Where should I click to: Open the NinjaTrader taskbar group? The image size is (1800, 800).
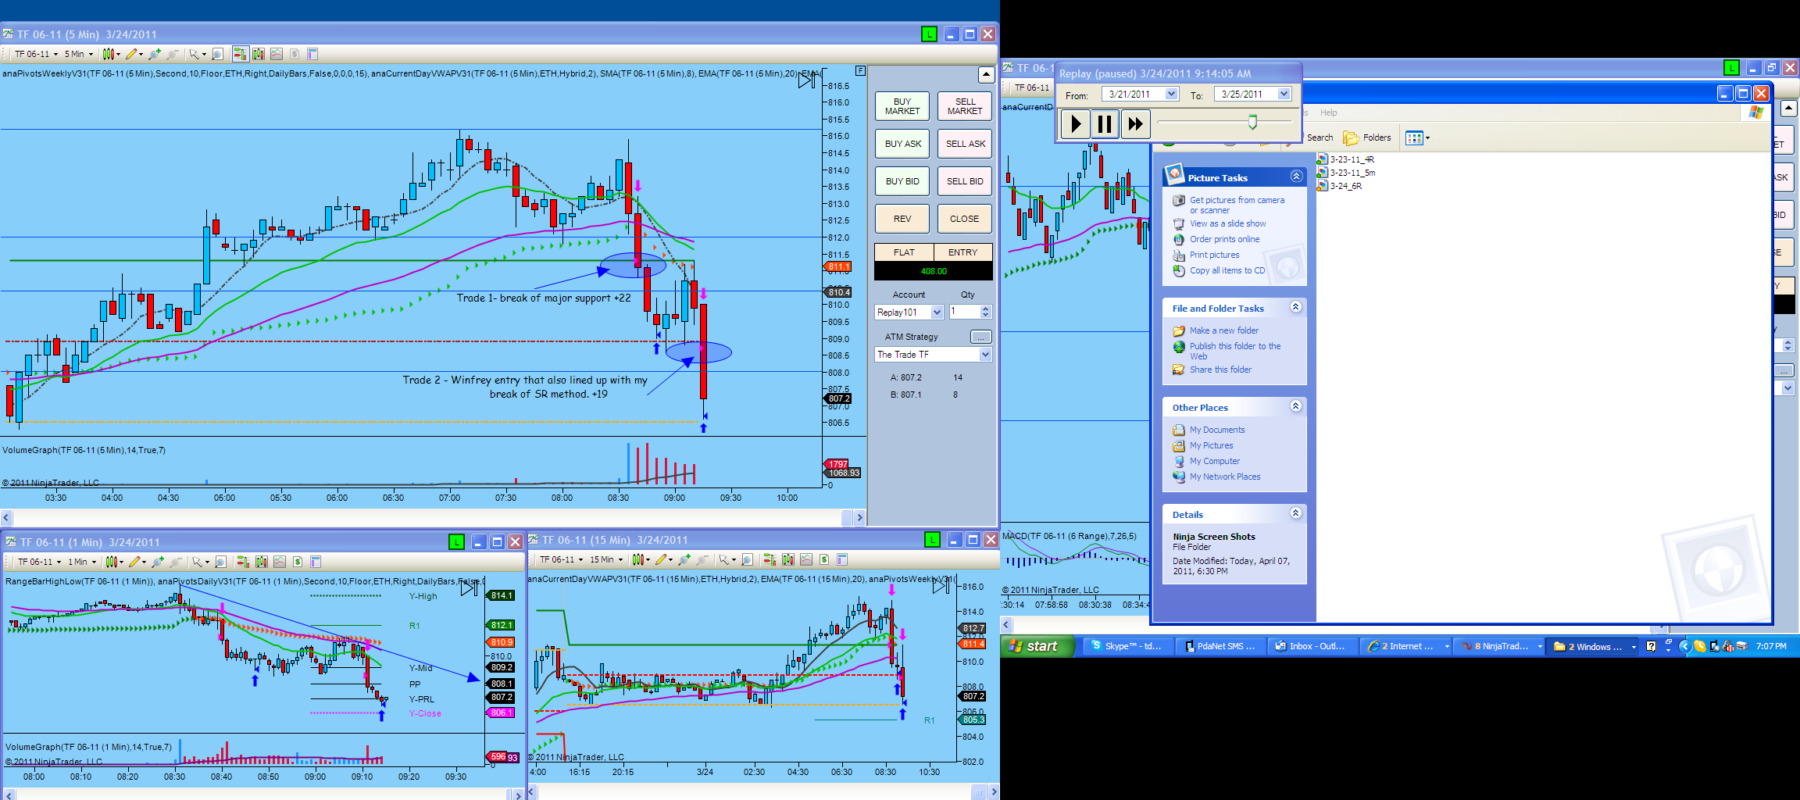(x=1502, y=646)
